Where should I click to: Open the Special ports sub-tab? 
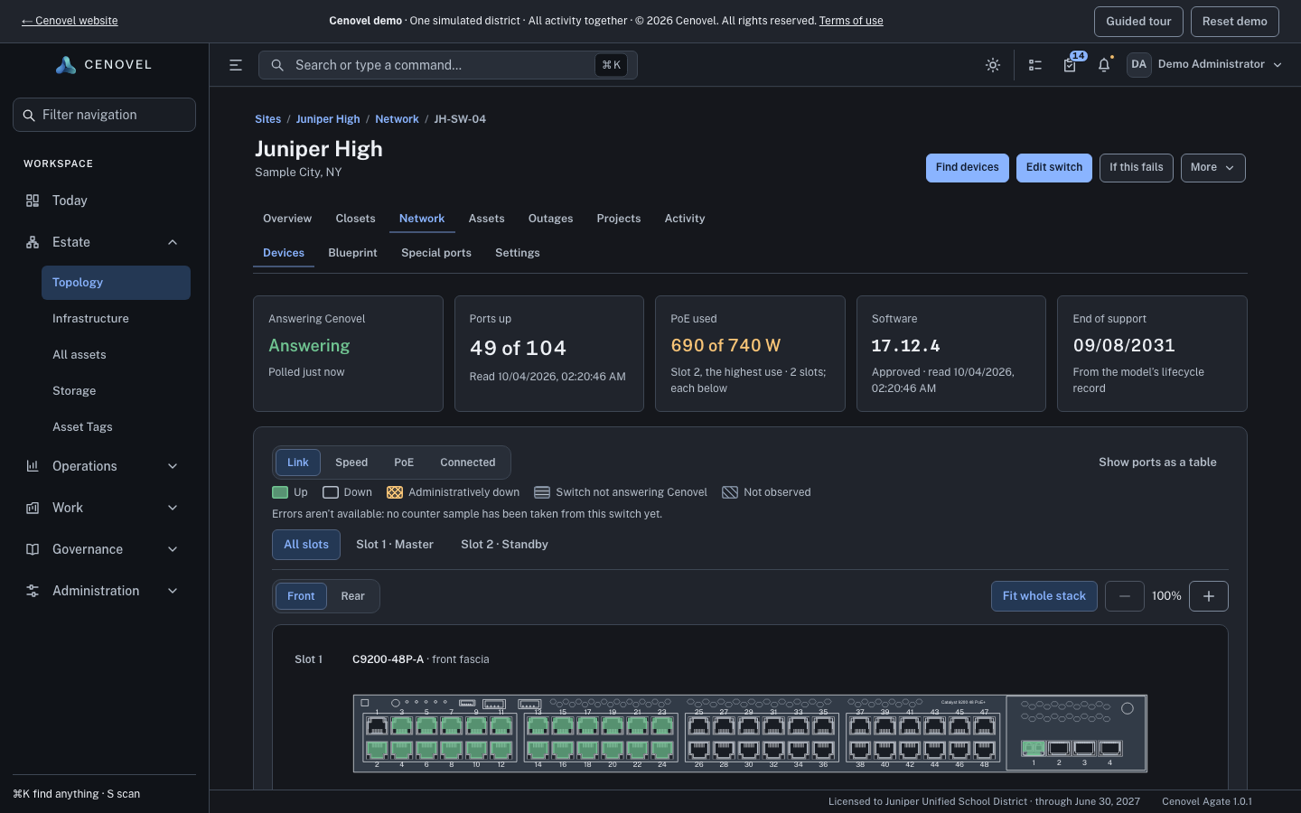pos(436,253)
